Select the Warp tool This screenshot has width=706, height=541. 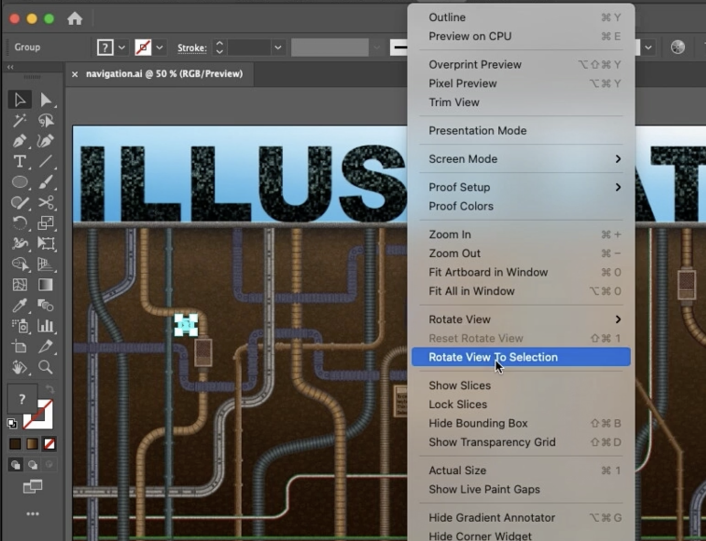click(x=20, y=243)
